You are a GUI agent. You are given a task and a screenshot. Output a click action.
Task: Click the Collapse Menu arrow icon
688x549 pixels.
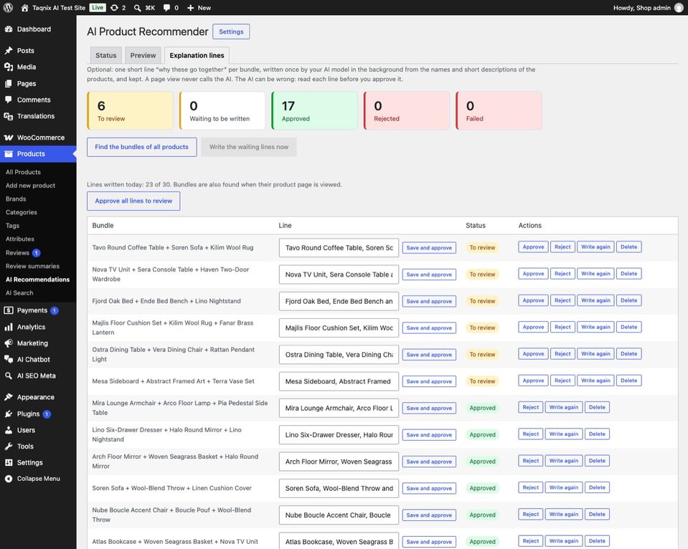pos(9,478)
